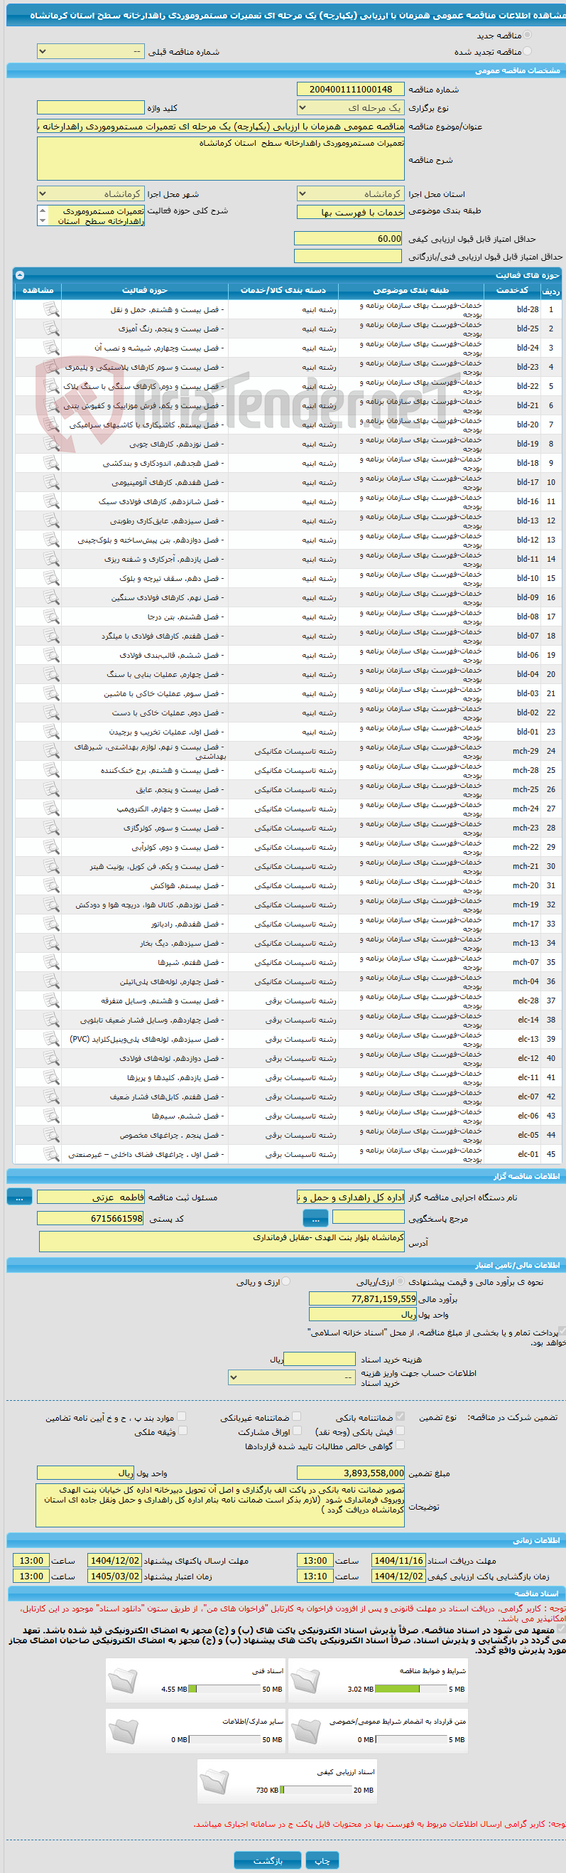Click the ردیف column header
Image resolution: width=566 pixels, height=1873 pixels.
point(551,291)
